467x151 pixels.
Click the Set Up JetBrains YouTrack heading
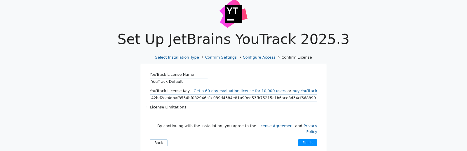pos(233,39)
